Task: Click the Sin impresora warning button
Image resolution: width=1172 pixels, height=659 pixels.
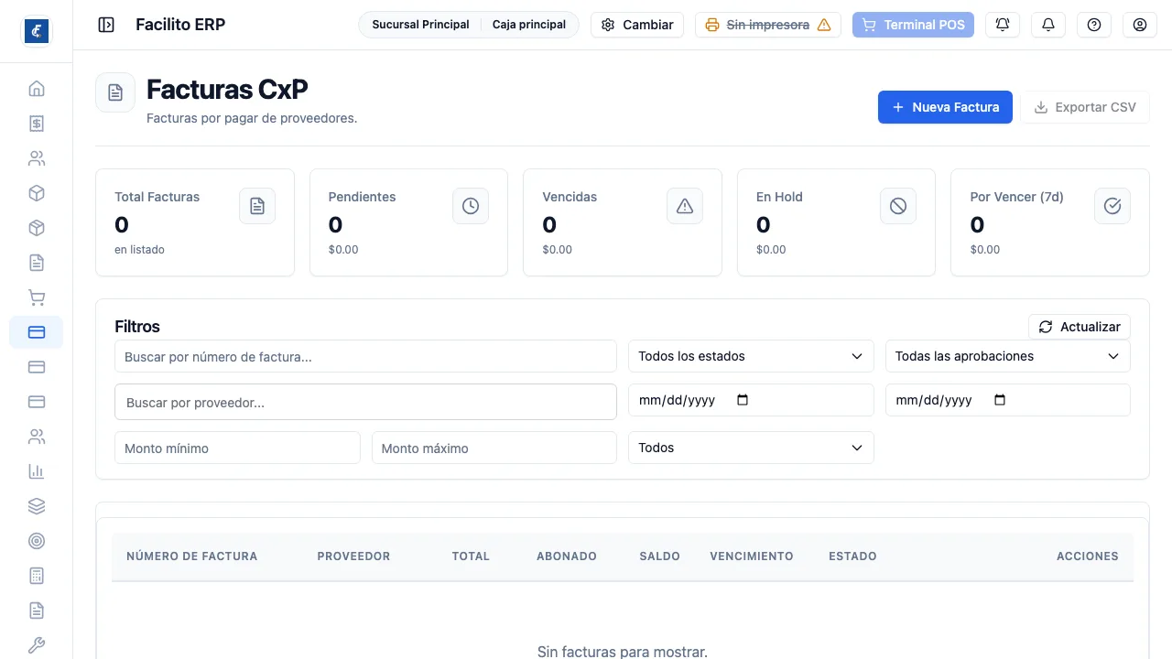Action: tap(768, 25)
